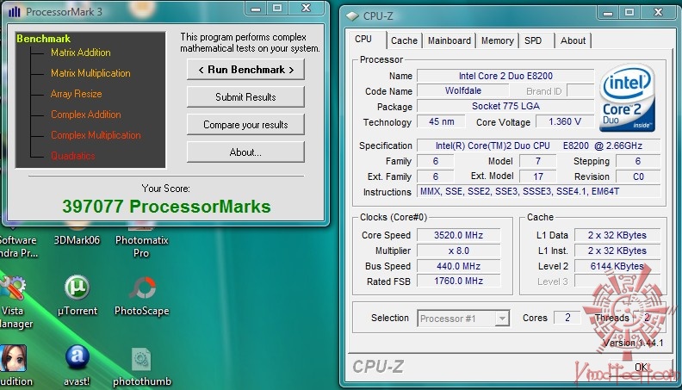Maximize the CPU-Z window
The image size is (682, 390).
click(x=629, y=13)
